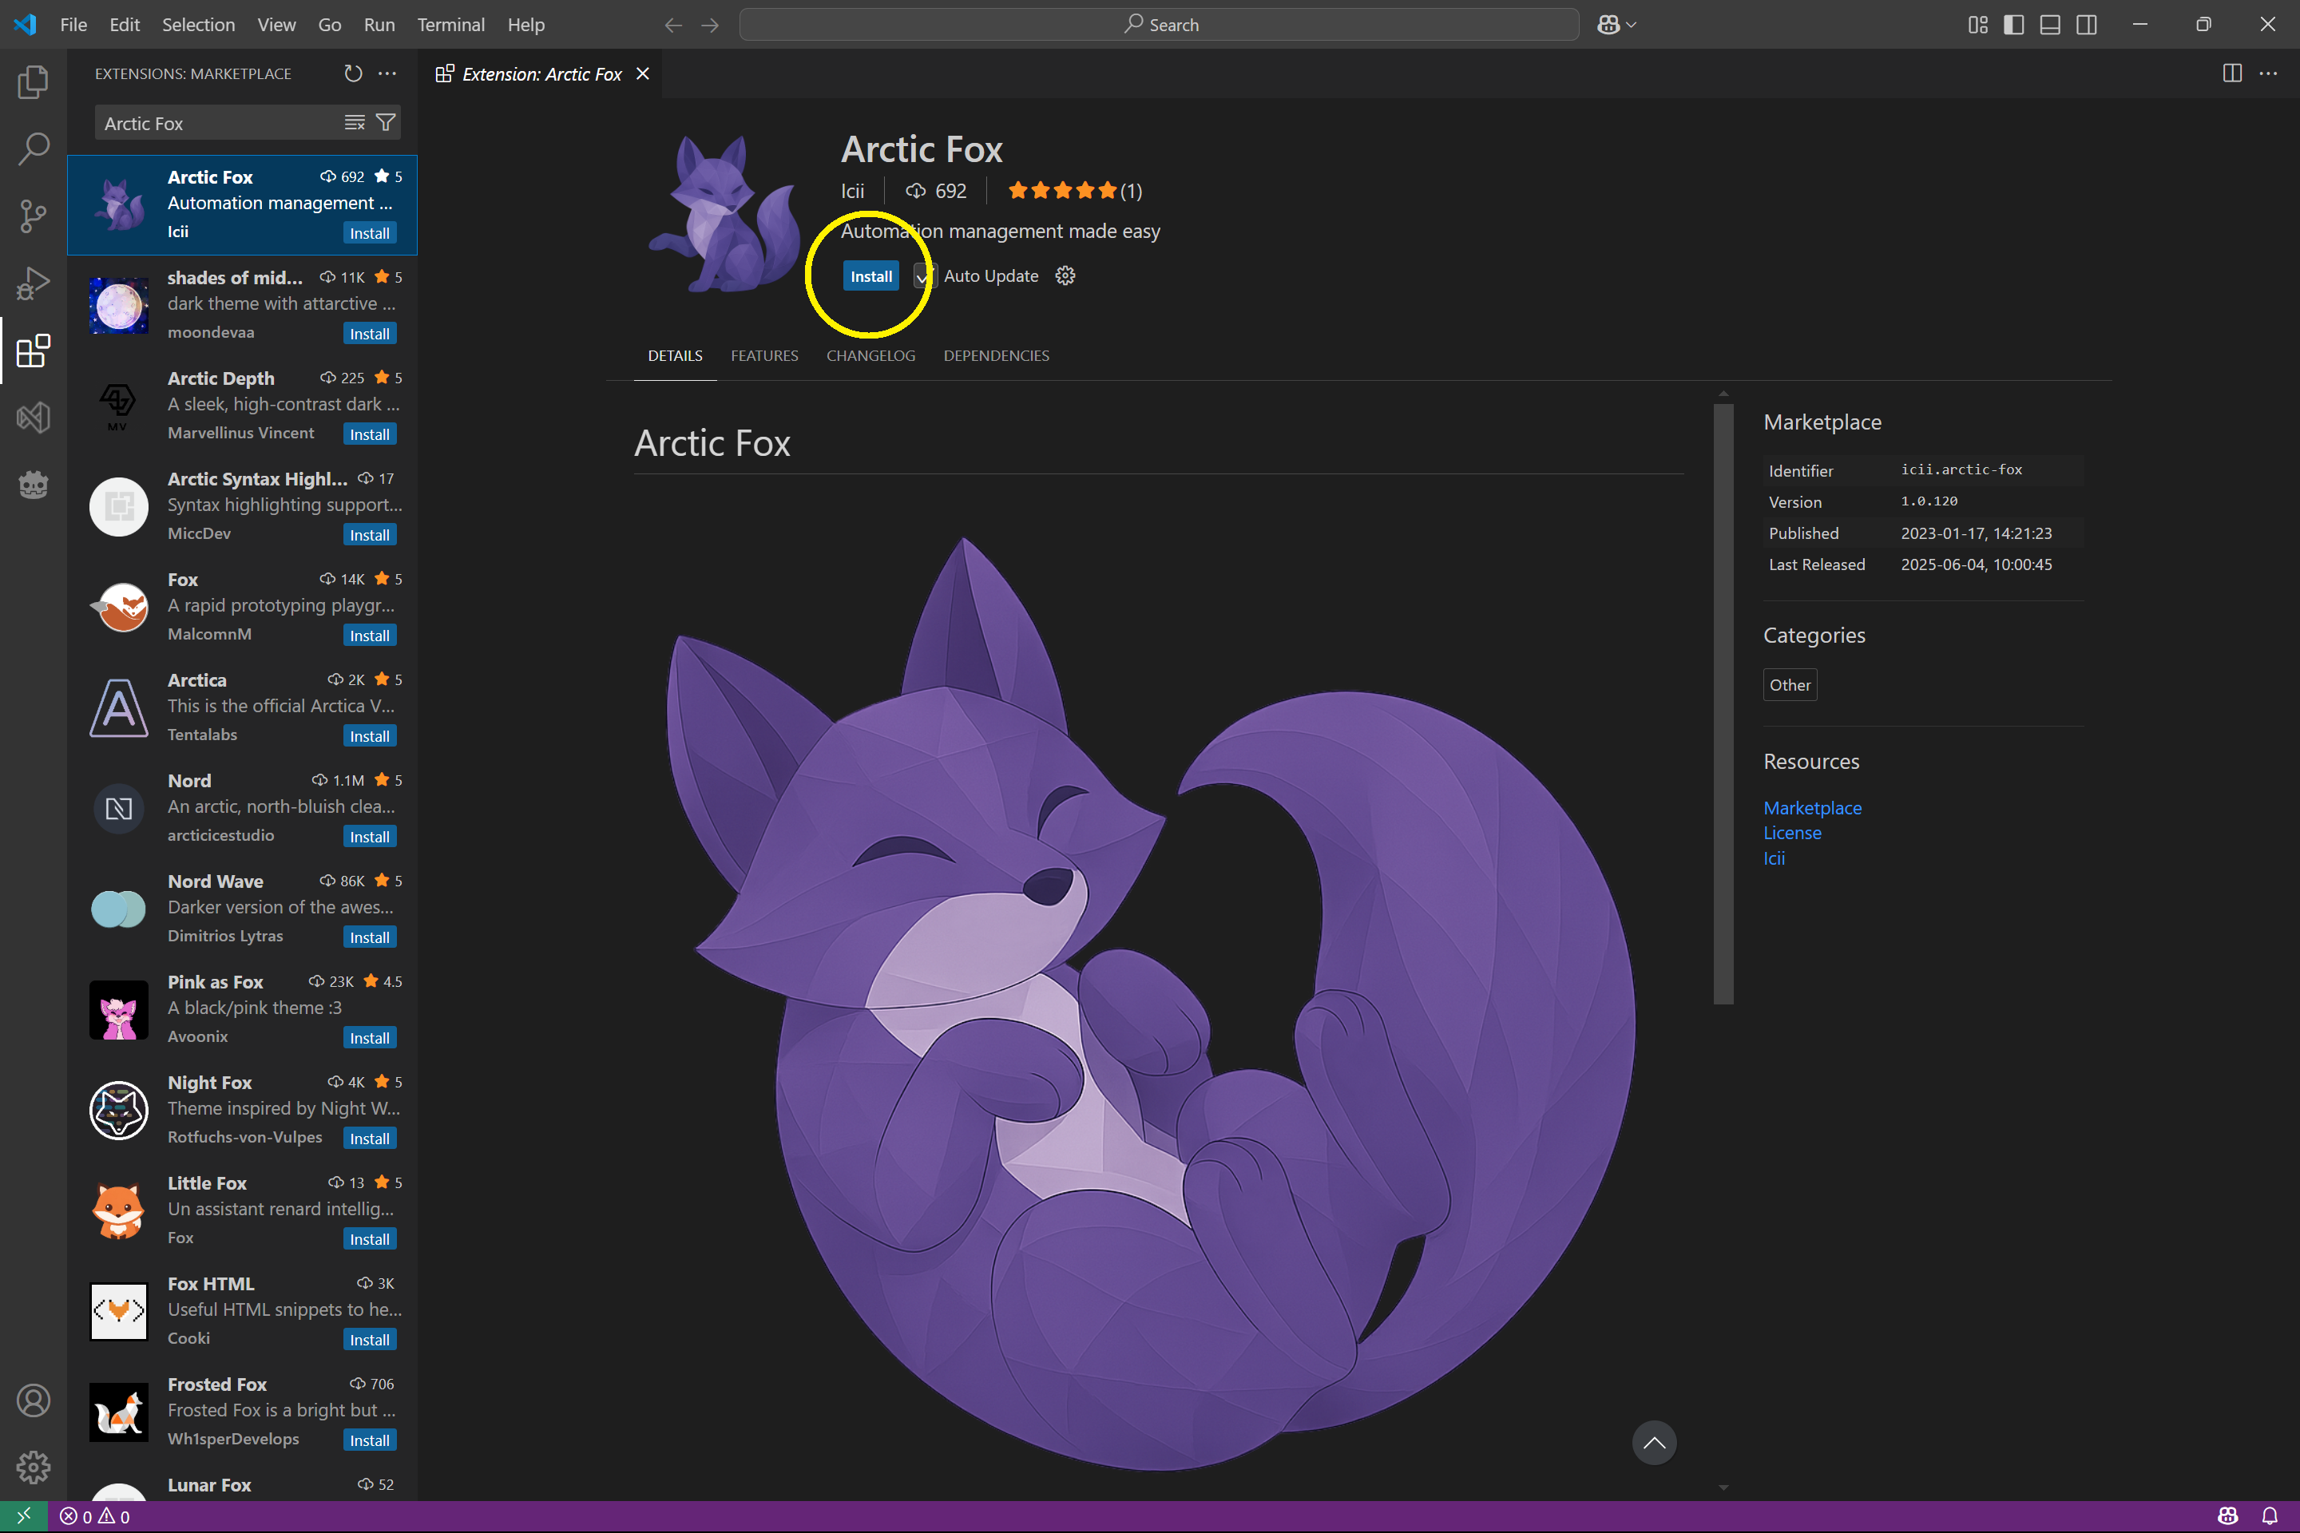Toggle the Secondary Side Bar visibility
2300x1533 pixels.
pyautogui.click(x=2086, y=25)
